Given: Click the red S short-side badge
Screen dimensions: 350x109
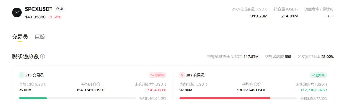Looking at the screenshot, I should pyautogui.click(x=182, y=75).
